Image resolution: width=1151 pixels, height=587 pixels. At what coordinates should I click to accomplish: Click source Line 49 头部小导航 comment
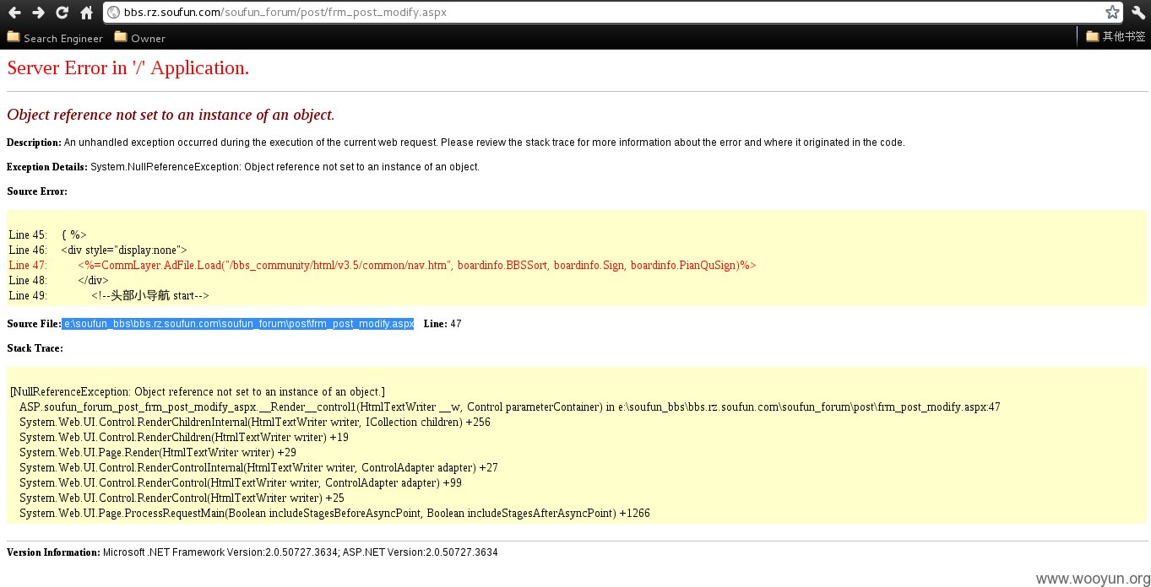click(109, 296)
